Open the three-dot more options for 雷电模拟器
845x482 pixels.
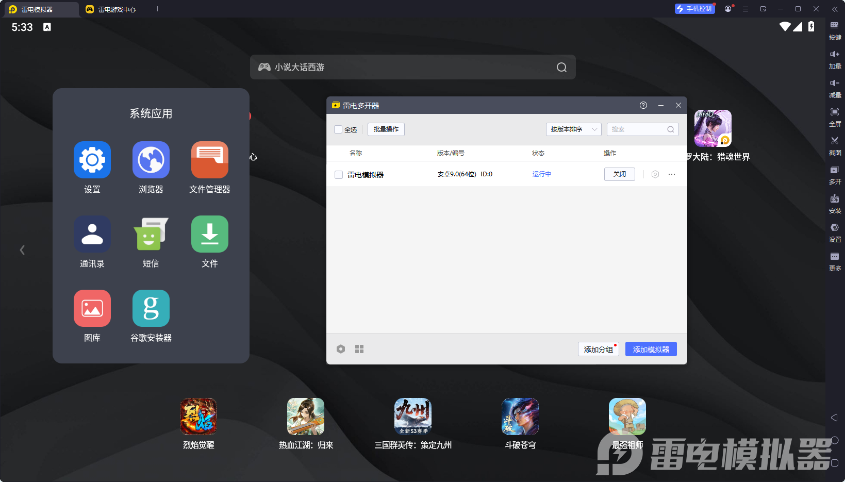[672, 174]
